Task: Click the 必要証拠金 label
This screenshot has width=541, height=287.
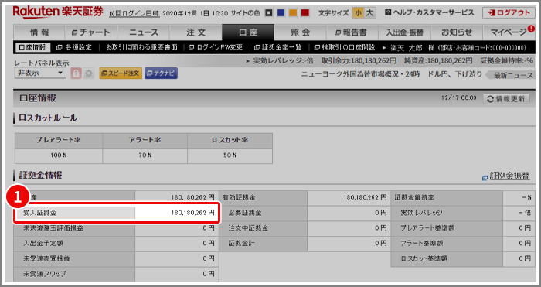Action: pyautogui.click(x=245, y=213)
